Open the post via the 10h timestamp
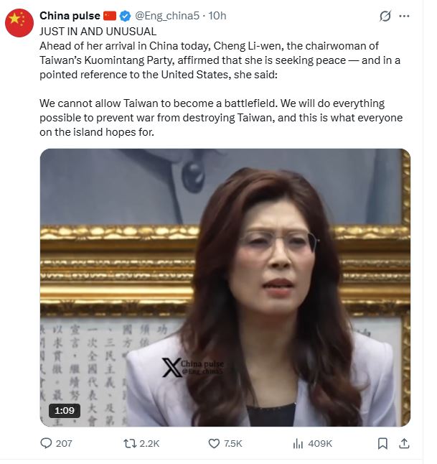The width and height of the screenshot is (437, 464). 217,16
